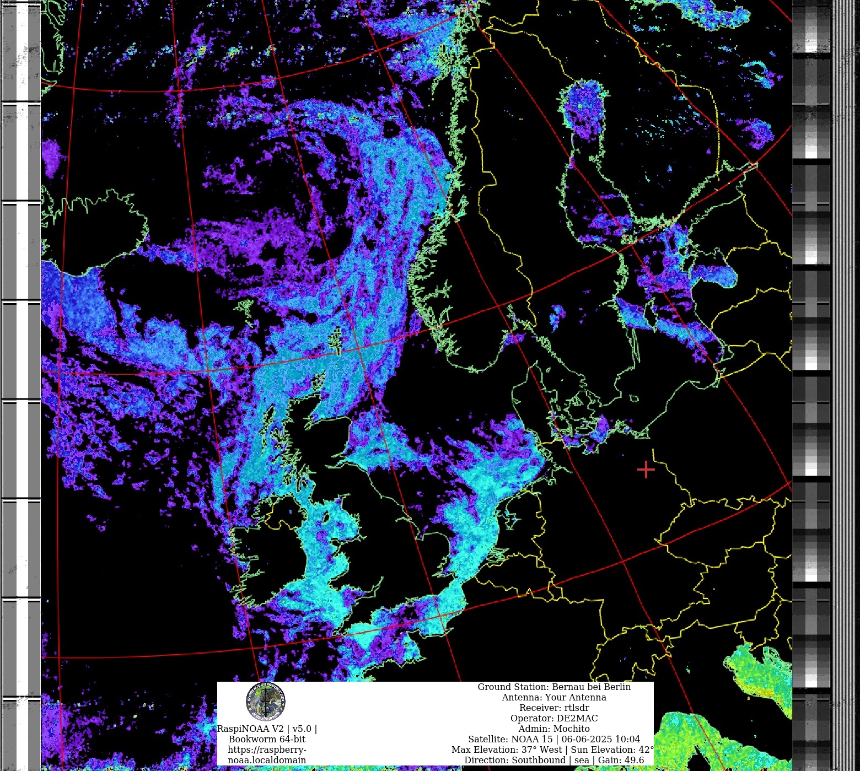Viewport: 860px width, 771px height.
Task: Click the 'Antenna: Your Antenna' line
Action: (554, 697)
